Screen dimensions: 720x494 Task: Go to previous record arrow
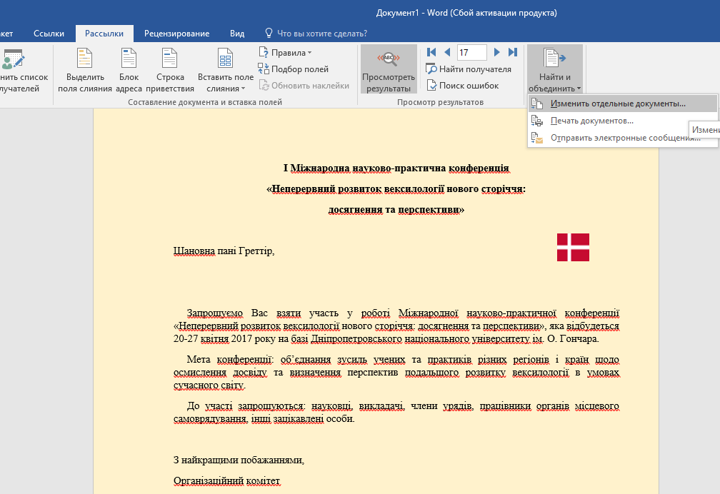pyautogui.click(x=447, y=52)
